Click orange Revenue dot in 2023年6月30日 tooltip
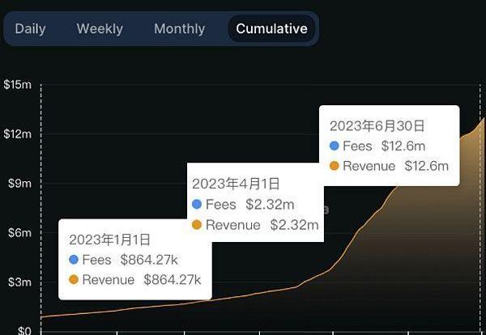Viewport: 486px width, 335px height. pos(335,166)
